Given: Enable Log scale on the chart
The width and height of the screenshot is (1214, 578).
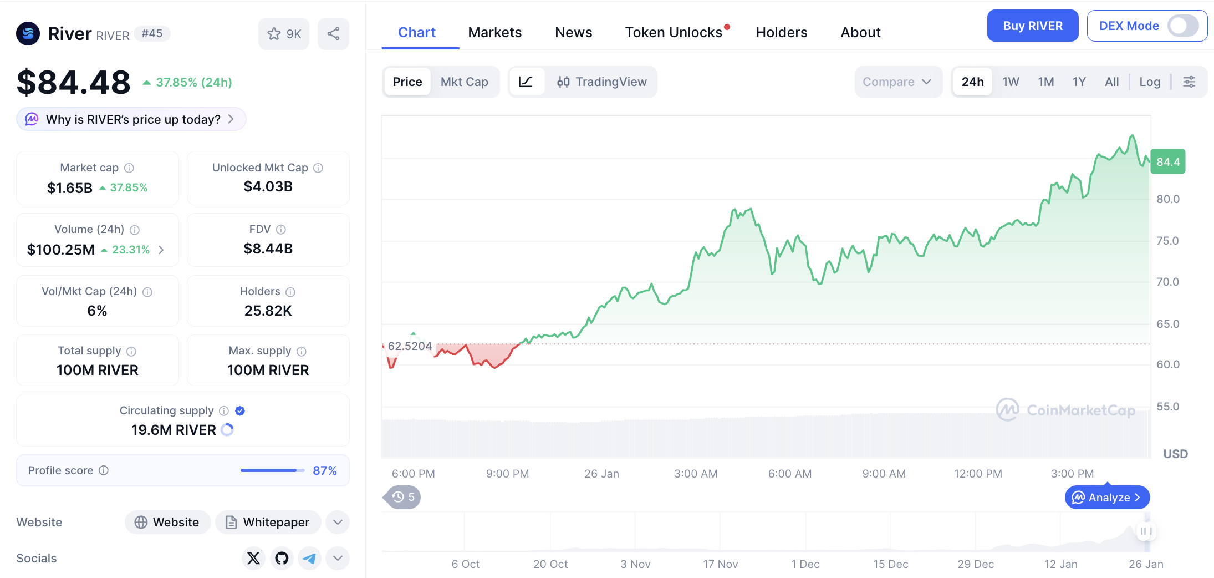Looking at the screenshot, I should point(1150,82).
